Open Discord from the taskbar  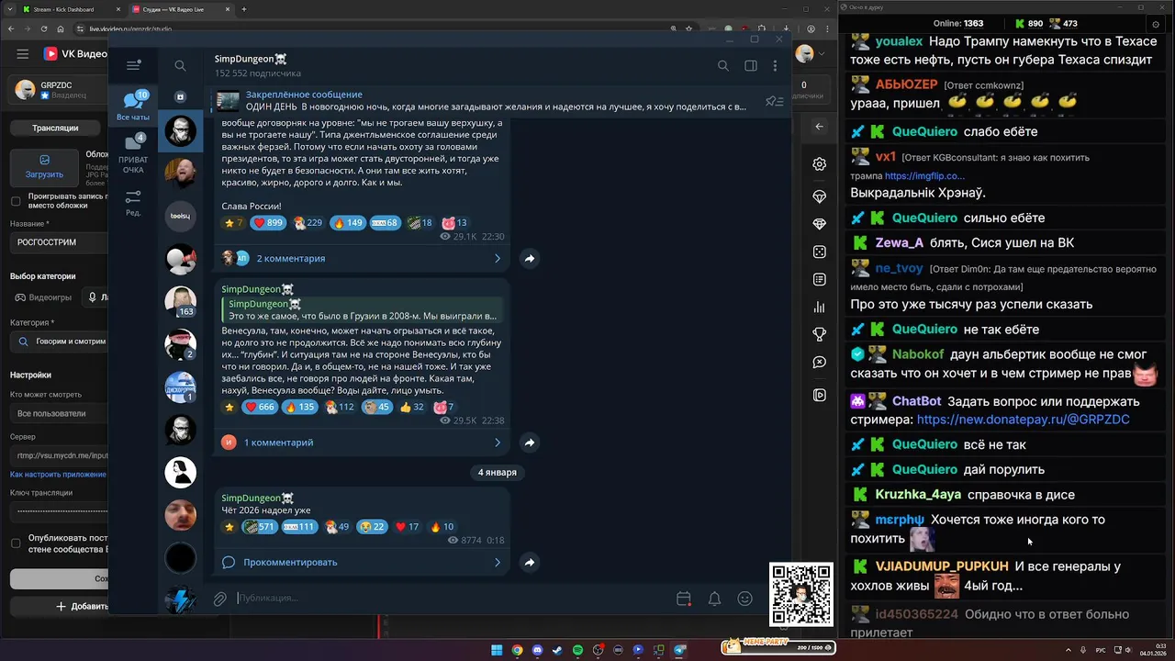(537, 650)
